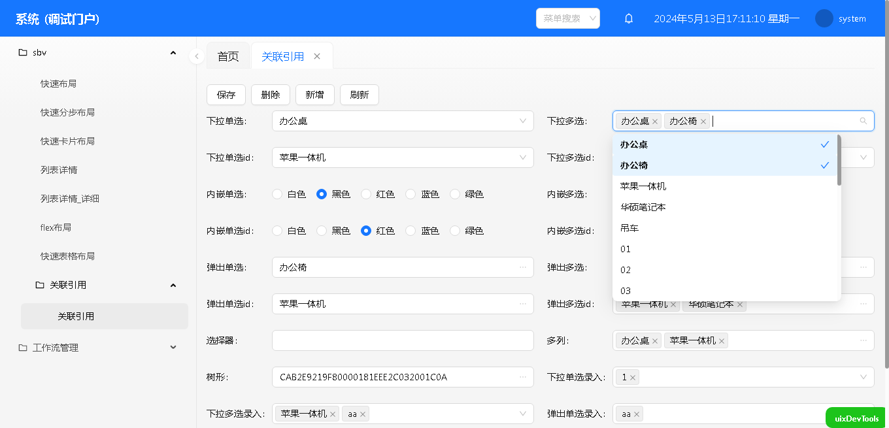The height and width of the screenshot is (428, 889).
Task: Collapse the sidebar with the arrow icon
Action: (197, 56)
